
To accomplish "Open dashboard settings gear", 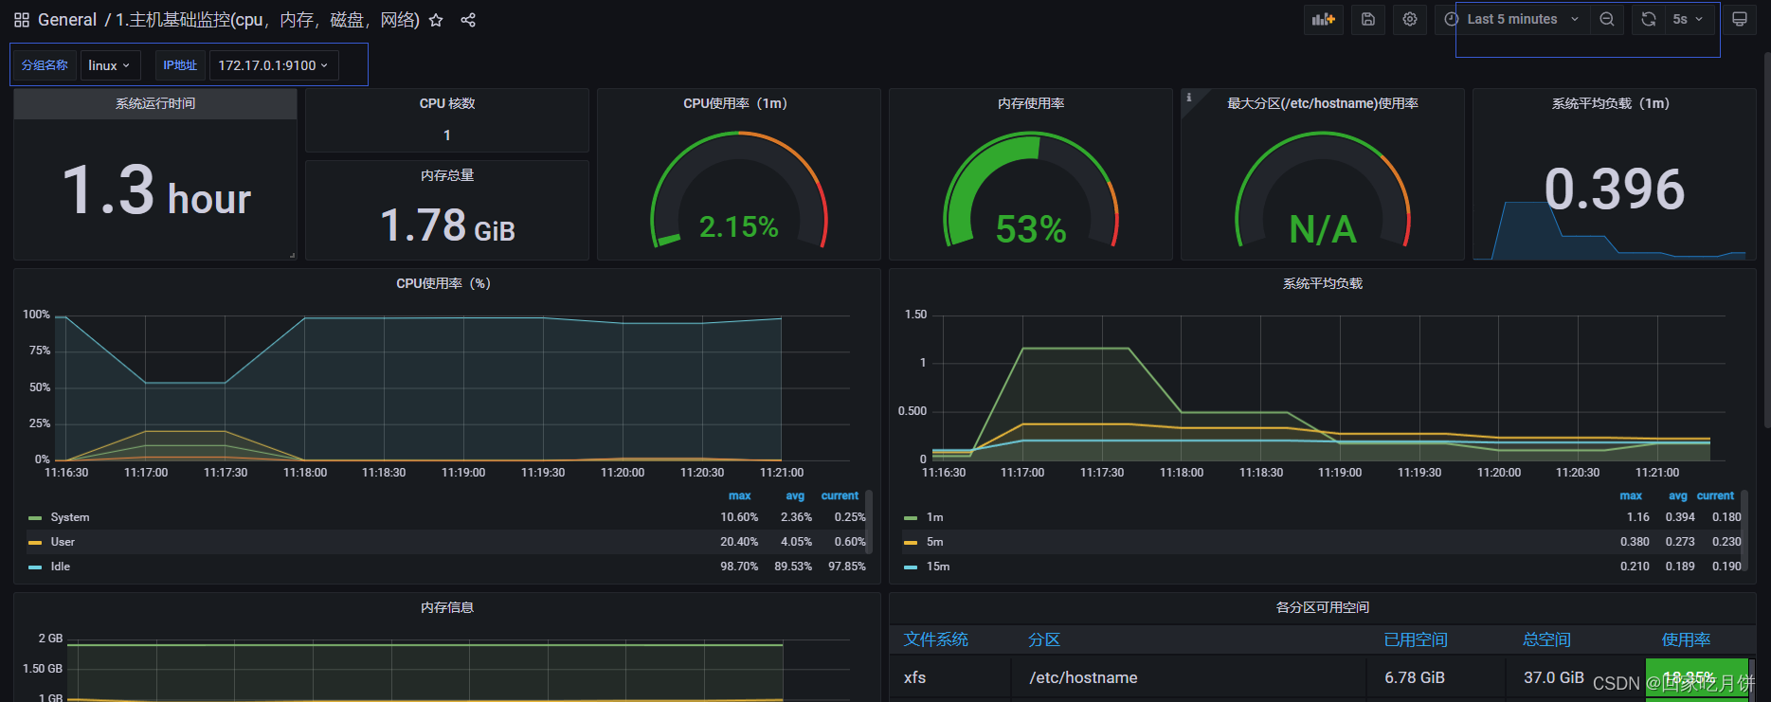I will click(1410, 19).
